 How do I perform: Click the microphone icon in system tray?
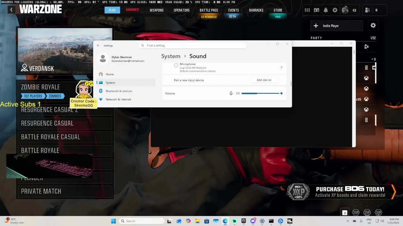(361, 221)
